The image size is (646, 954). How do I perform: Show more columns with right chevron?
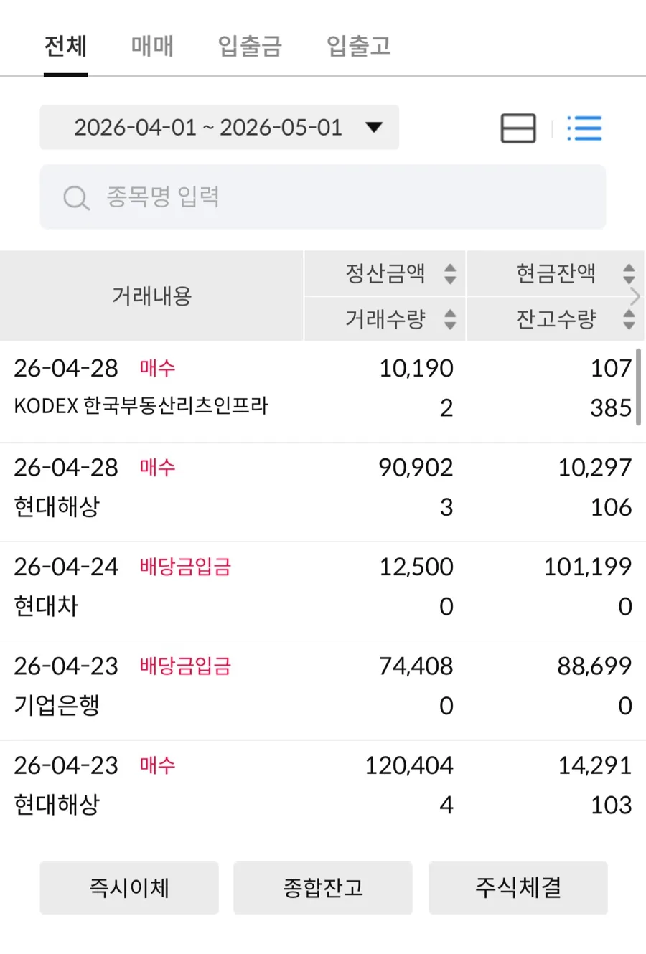tap(635, 296)
